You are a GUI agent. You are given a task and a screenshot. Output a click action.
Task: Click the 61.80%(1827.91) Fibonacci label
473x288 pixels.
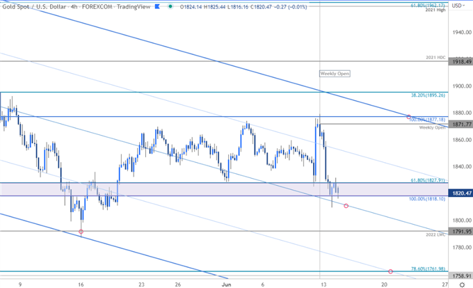click(x=428, y=180)
